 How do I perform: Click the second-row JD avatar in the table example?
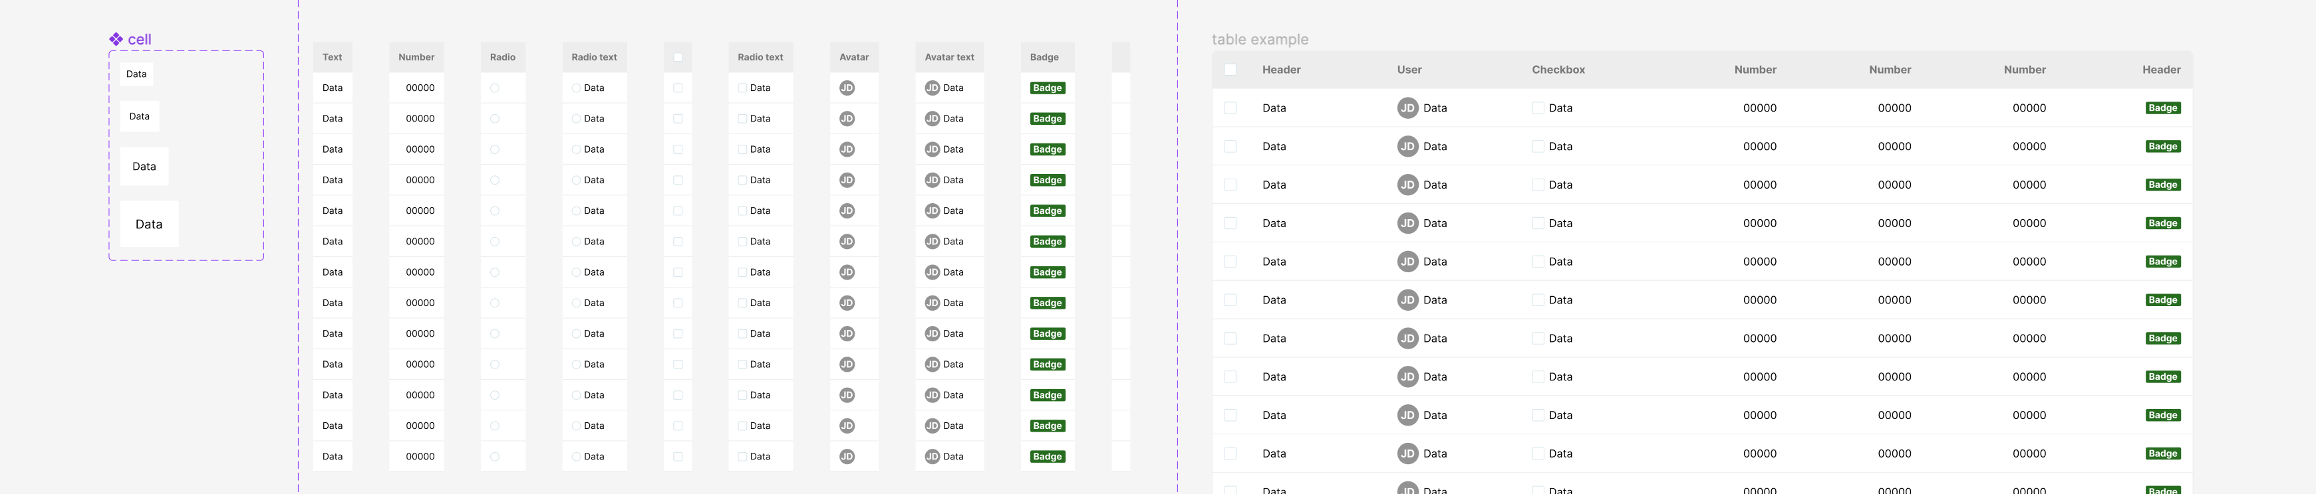(x=1407, y=146)
